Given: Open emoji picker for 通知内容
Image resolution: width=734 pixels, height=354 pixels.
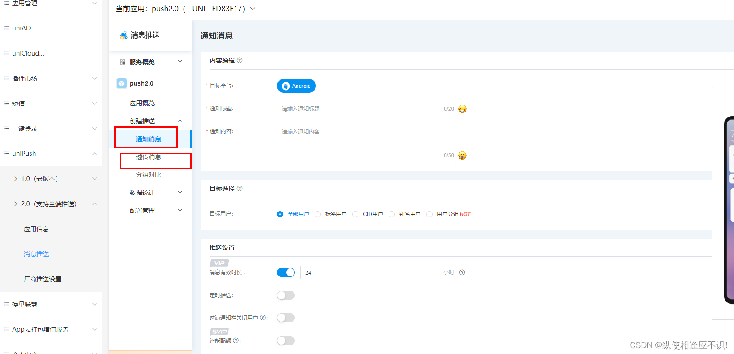Looking at the screenshot, I should click(462, 155).
